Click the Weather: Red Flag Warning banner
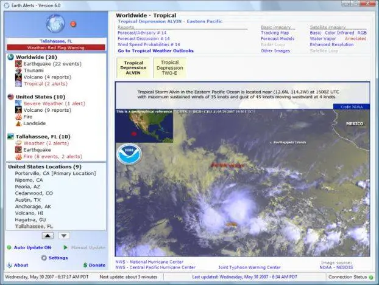Screen dimensions: 379x285 pyautogui.click(x=56, y=47)
